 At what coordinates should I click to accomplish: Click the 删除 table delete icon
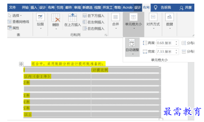point(56,18)
